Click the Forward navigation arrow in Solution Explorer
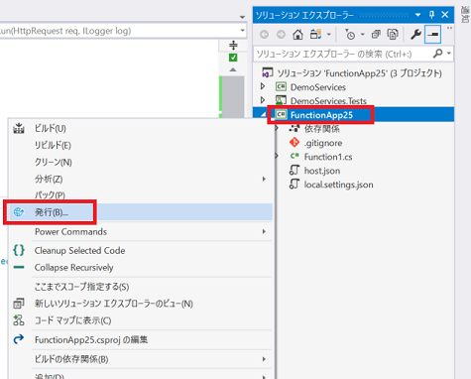This screenshot has width=471, height=379. point(281,34)
